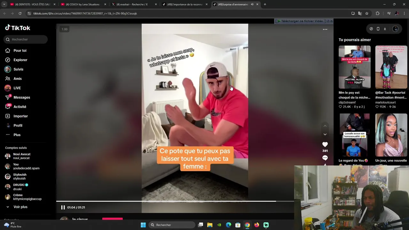Image resolution: width=409 pixels, height=230 pixels.
Task: Go to the Profil page
Action: 18,126
